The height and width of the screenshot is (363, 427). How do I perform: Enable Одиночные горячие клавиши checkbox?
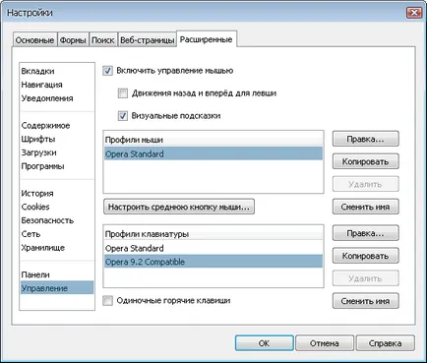click(107, 300)
